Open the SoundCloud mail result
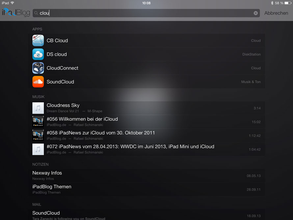This screenshot has width=293, height=220. tap(146, 215)
